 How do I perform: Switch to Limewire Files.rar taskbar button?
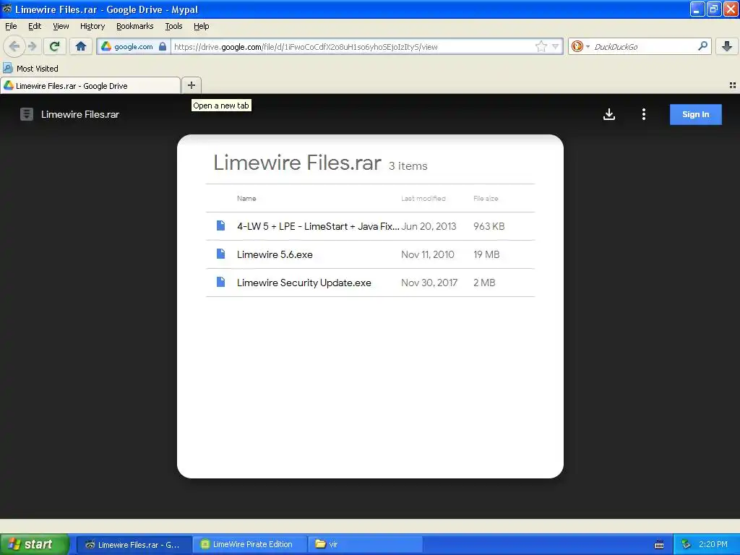point(134,544)
